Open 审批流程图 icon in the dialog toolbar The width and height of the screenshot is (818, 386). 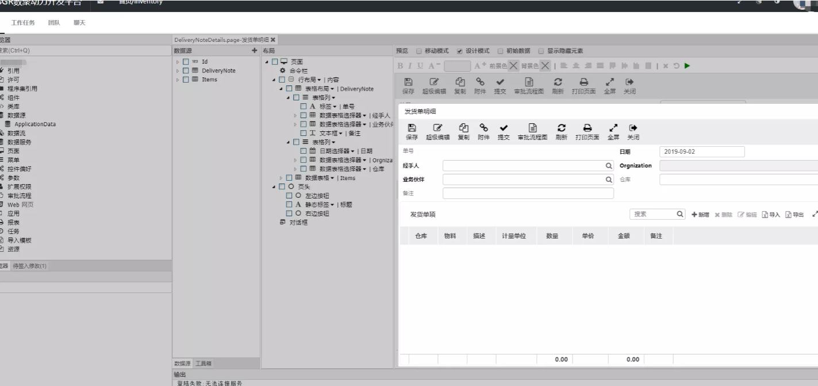tap(533, 128)
